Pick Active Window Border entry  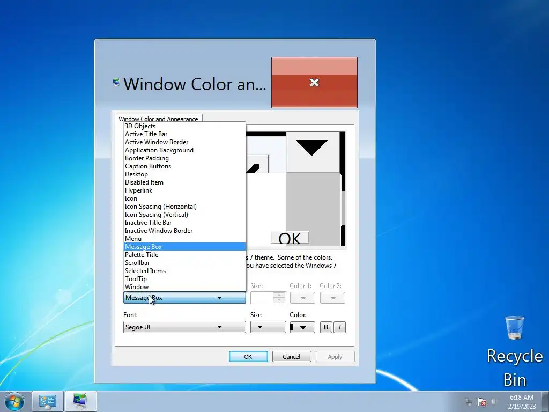[x=184, y=142]
